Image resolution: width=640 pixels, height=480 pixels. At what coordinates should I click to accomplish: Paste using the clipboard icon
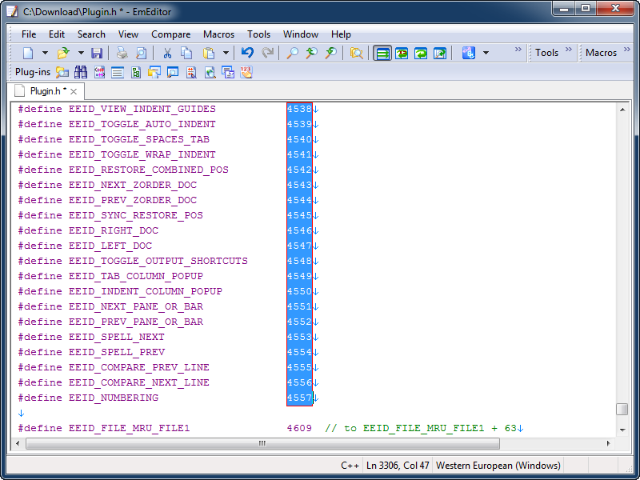coord(209,53)
